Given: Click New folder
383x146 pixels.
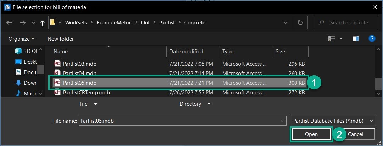Looking at the screenshot, I should click(61, 39).
